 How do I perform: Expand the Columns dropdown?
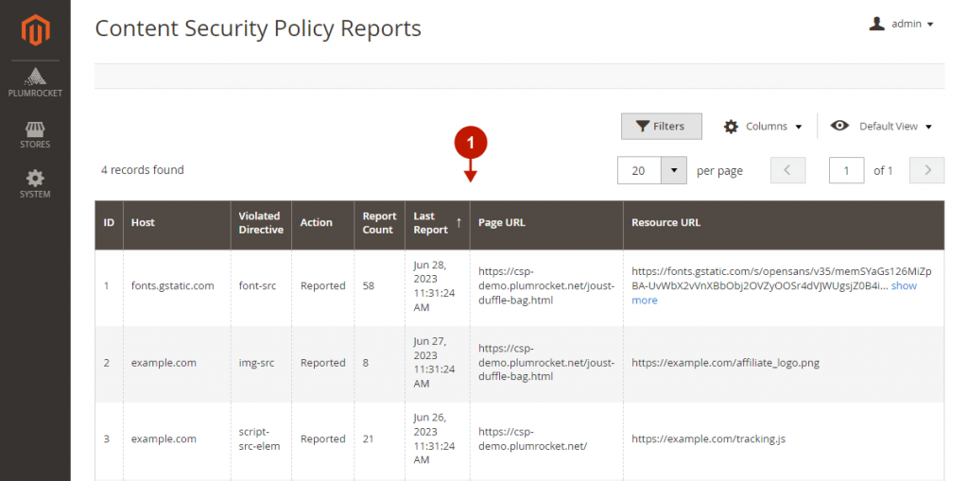(763, 127)
